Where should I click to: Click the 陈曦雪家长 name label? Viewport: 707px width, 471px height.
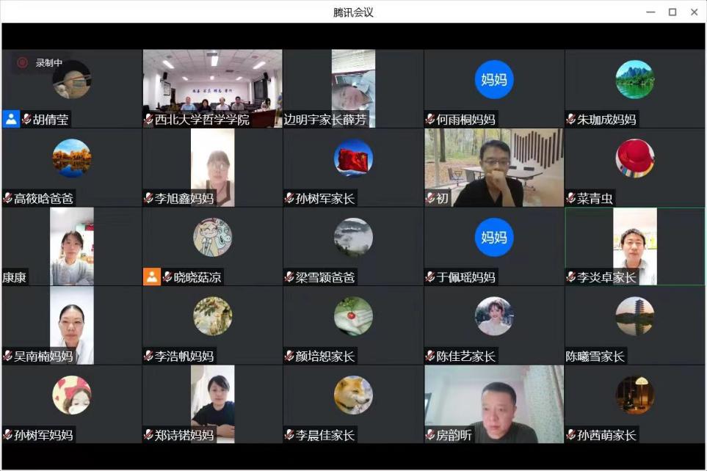[595, 357]
